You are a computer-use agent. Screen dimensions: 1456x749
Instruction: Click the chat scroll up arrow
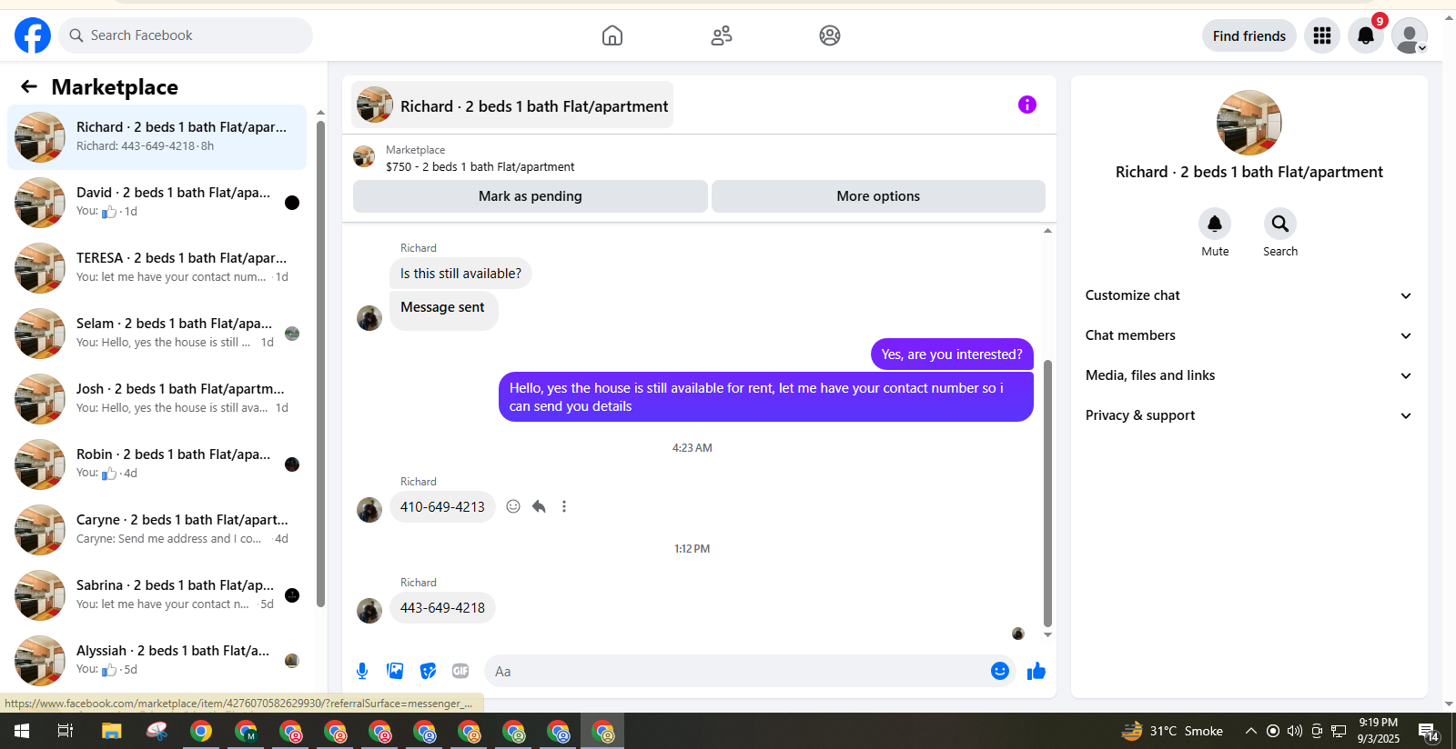1047,231
